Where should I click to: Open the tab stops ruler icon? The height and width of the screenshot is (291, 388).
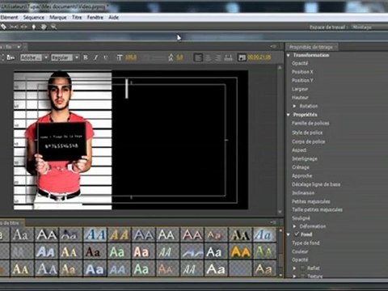(229, 57)
